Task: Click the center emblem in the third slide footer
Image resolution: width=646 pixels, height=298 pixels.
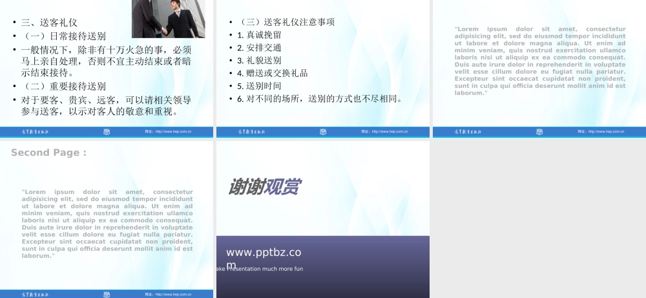Action: [x=539, y=132]
